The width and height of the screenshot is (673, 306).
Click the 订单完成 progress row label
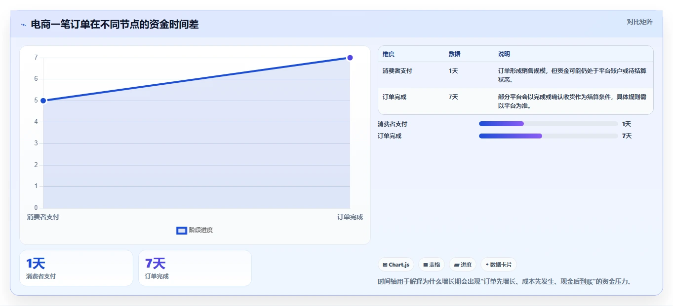pyautogui.click(x=390, y=136)
